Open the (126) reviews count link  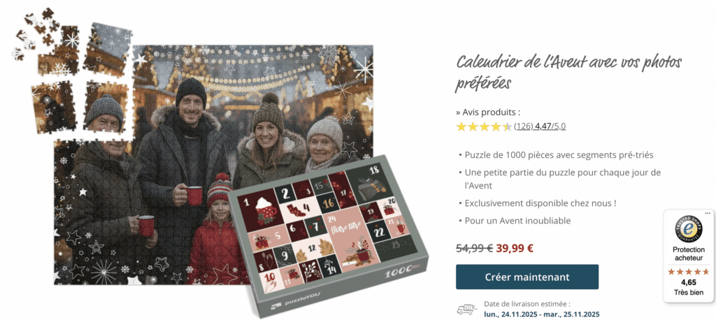point(523,126)
